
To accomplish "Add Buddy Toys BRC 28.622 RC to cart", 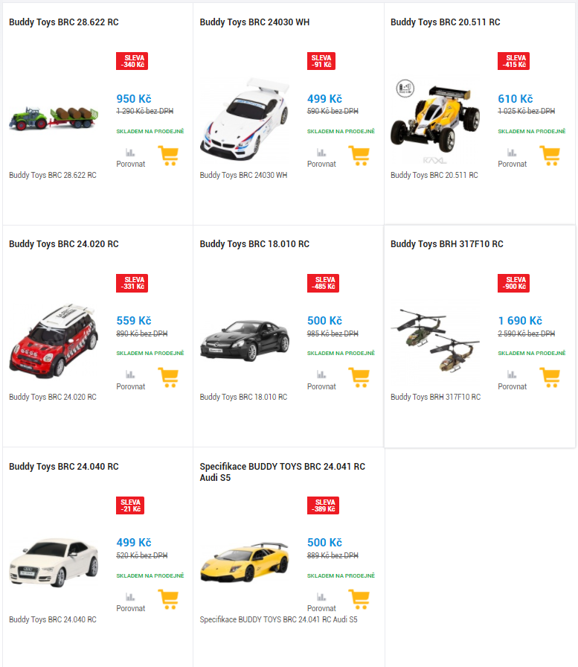I will (x=168, y=156).
